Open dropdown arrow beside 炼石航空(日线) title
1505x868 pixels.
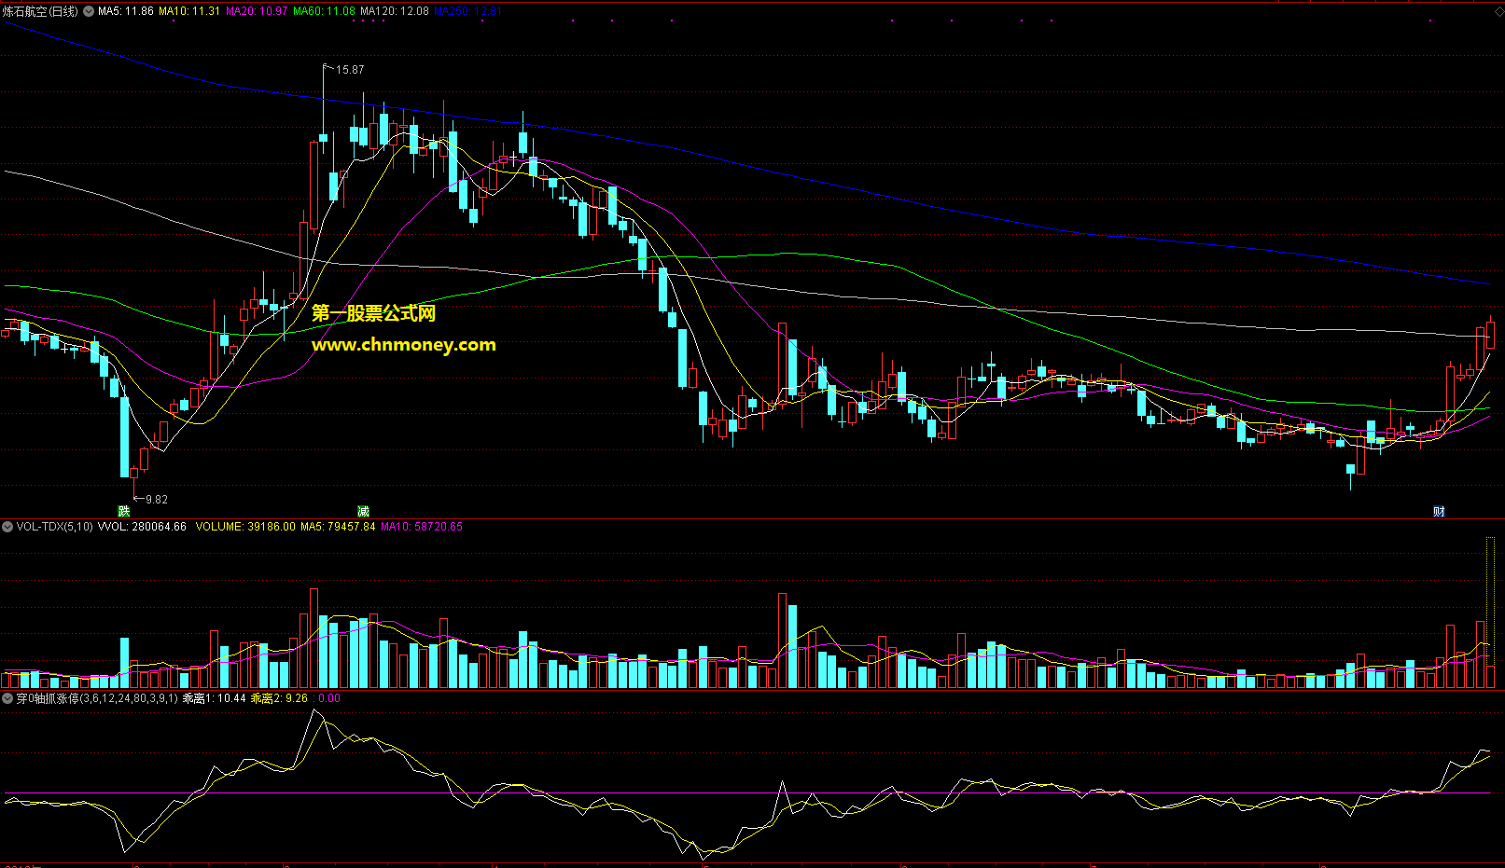[x=89, y=11]
